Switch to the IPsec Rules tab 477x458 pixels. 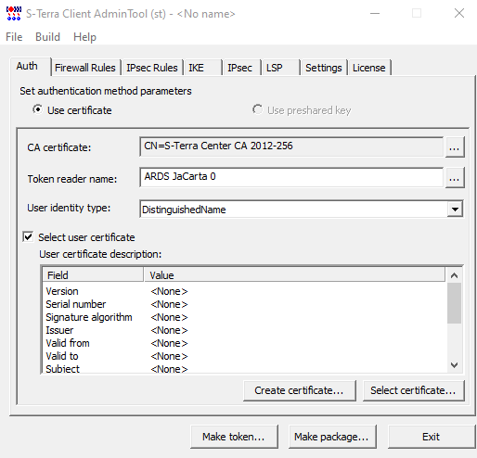[x=152, y=68]
